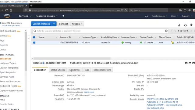This screenshot has height=110, width=195.
Task: Toggle New EC2 Experience switch
Action: [x=0, y=23]
